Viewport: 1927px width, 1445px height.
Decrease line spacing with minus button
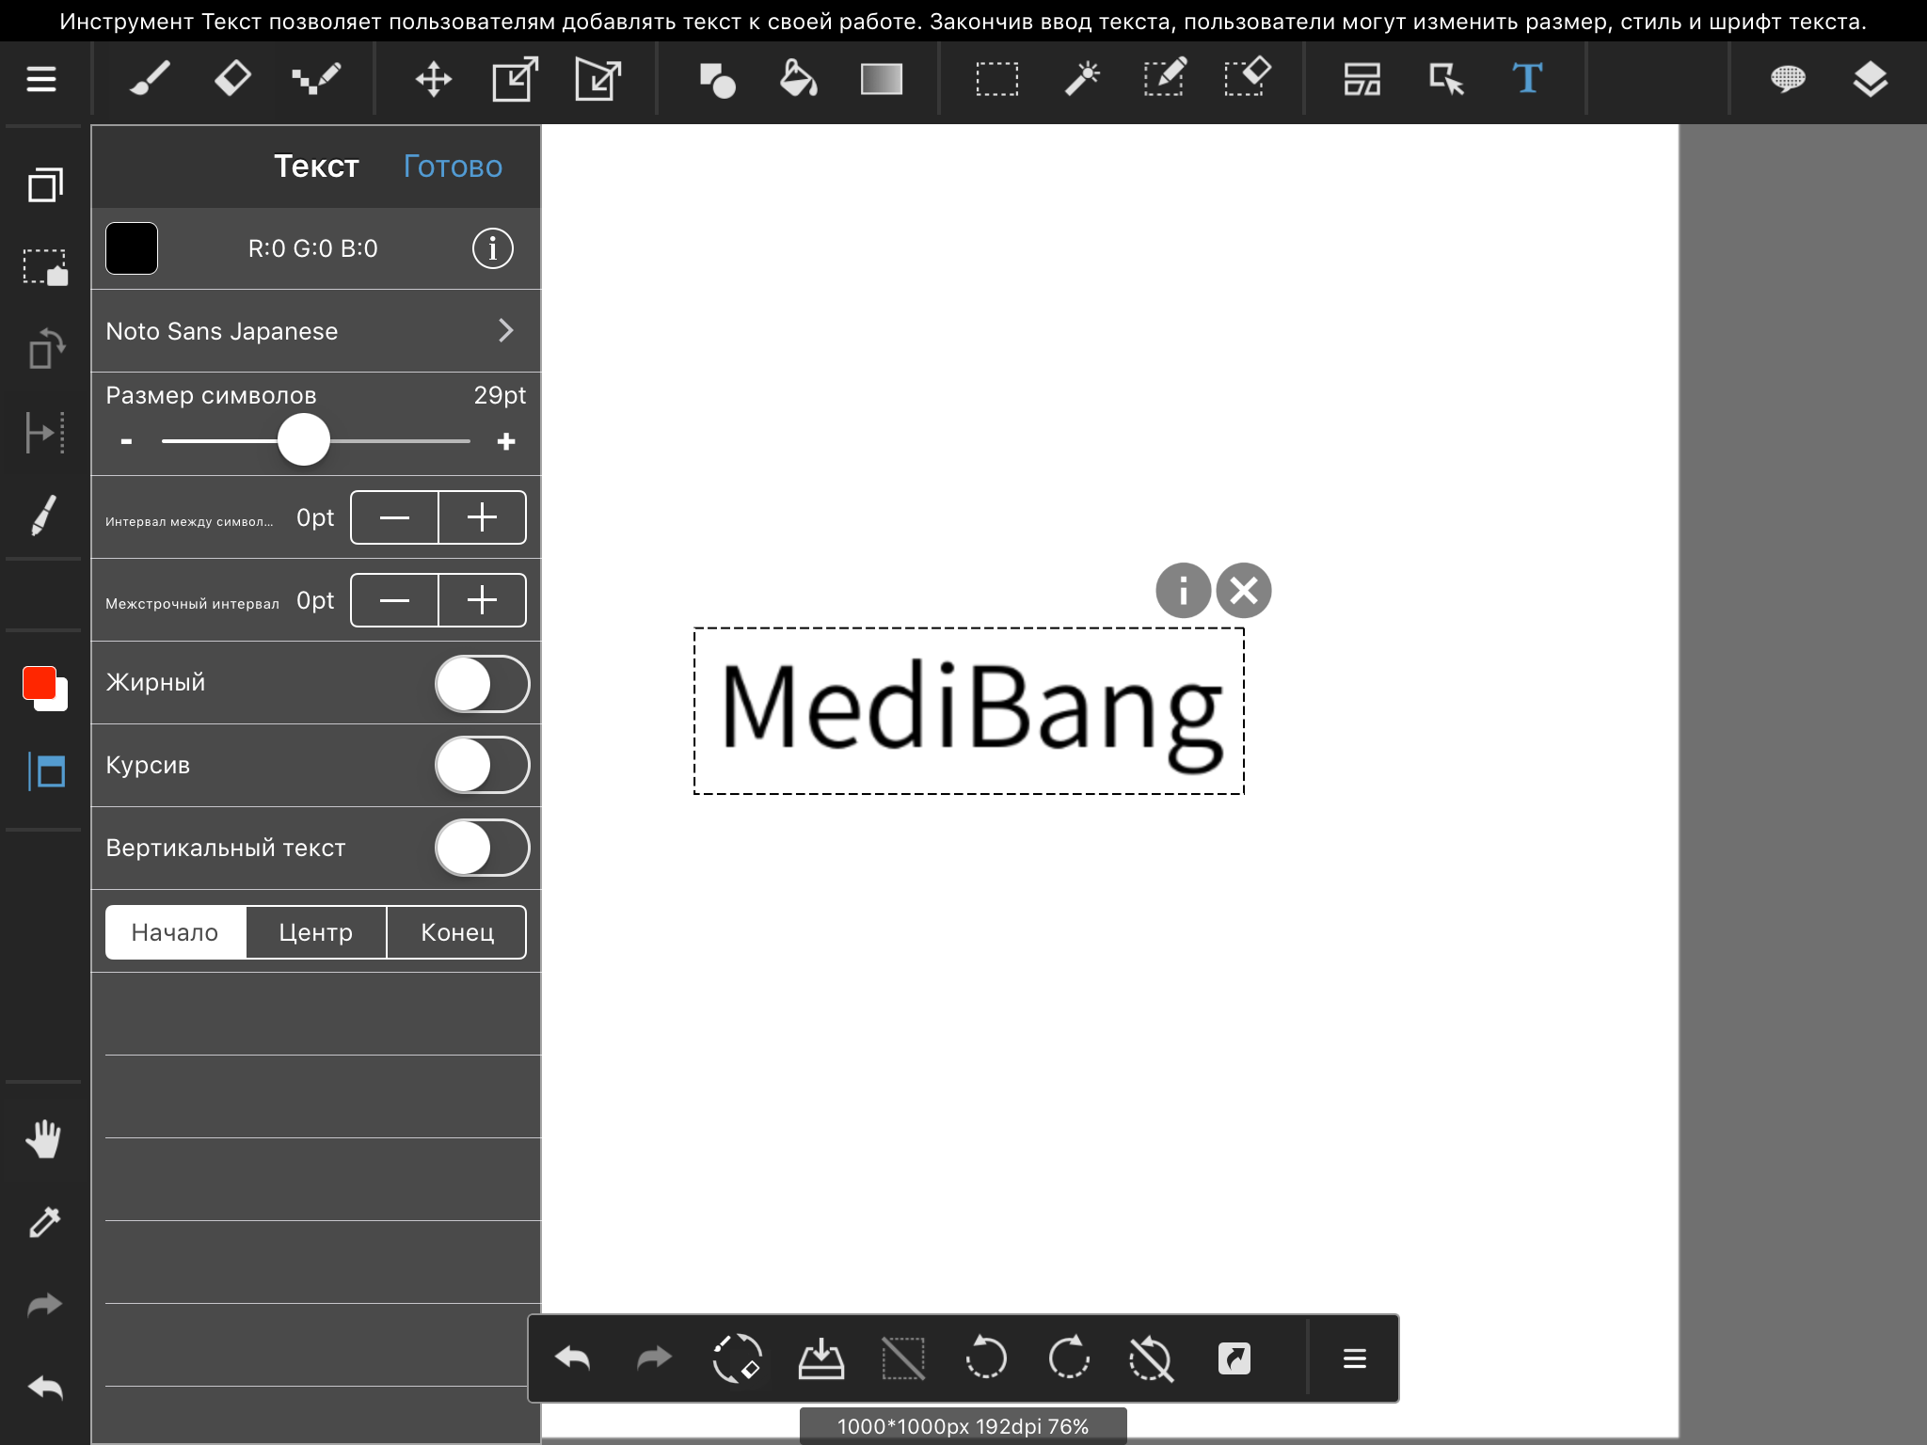(x=394, y=600)
